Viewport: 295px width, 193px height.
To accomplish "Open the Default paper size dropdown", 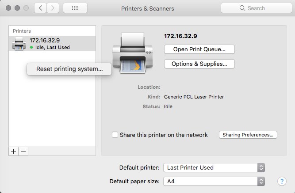I will (x=214, y=182).
